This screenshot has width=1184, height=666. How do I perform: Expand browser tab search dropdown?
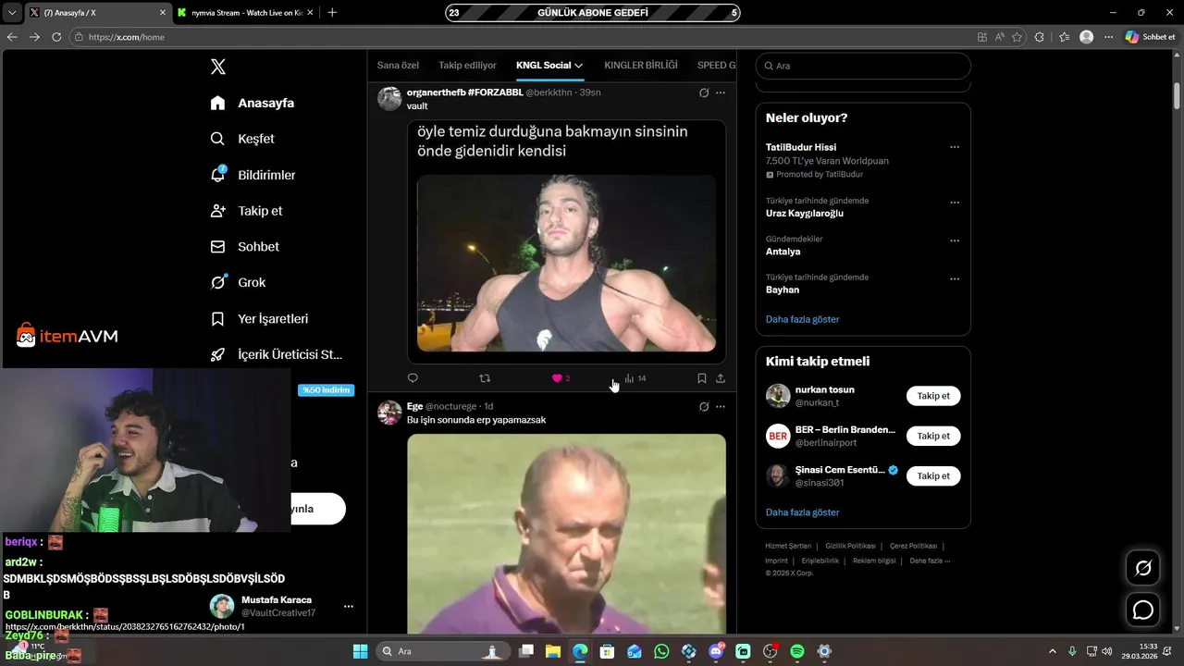tap(12, 13)
